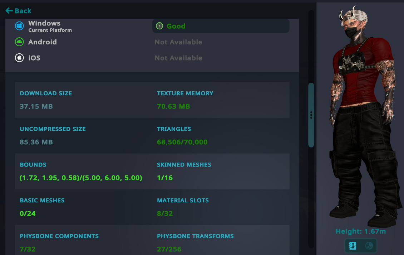Click the '27/256' physbone transforms value

pos(169,249)
